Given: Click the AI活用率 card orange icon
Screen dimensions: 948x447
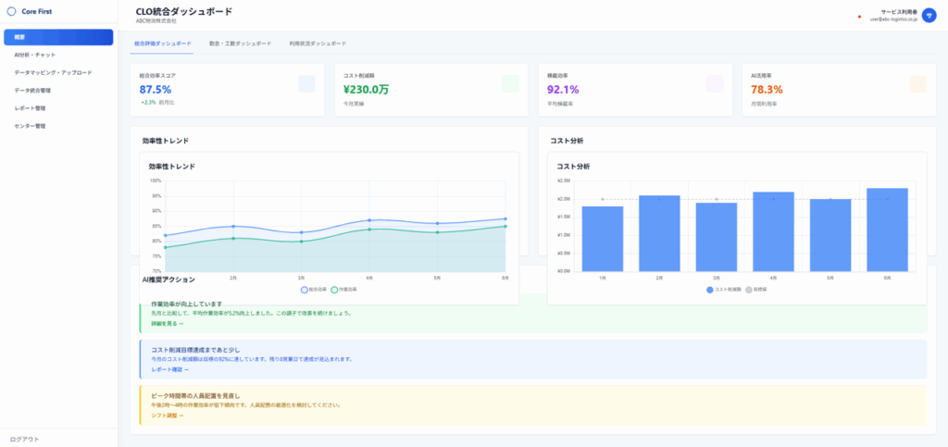Looking at the screenshot, I should tap(917, 84).
